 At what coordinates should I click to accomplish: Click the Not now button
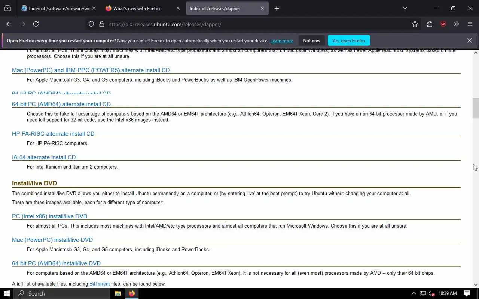[x=312, y=40]
